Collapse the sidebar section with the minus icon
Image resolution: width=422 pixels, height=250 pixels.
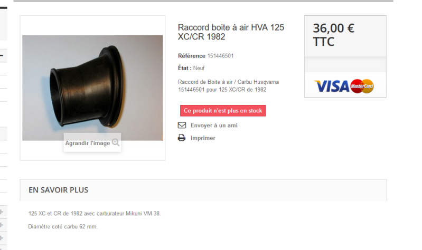click(2, 56)
